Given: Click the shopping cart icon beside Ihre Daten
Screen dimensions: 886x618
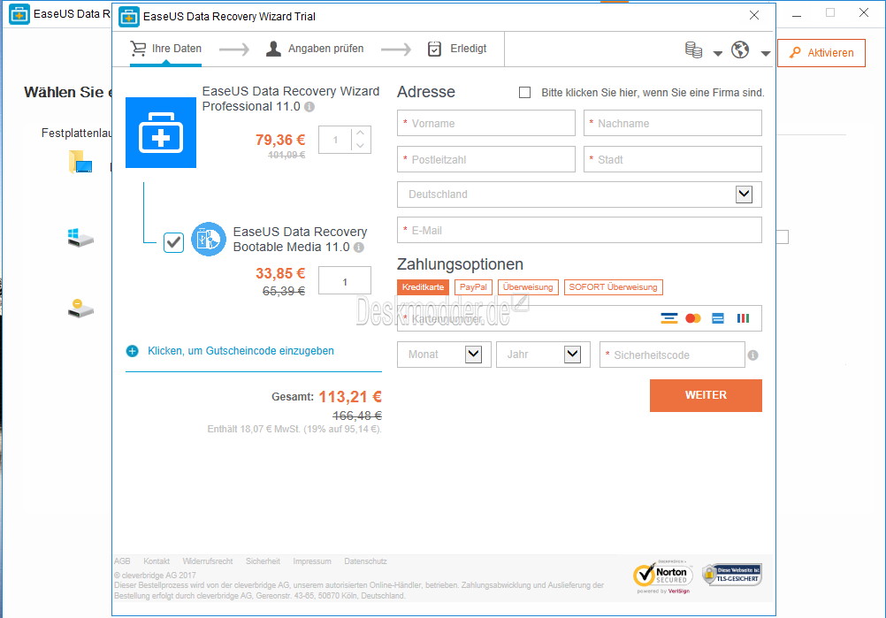Looking at the screenshot, I should 139,49.
